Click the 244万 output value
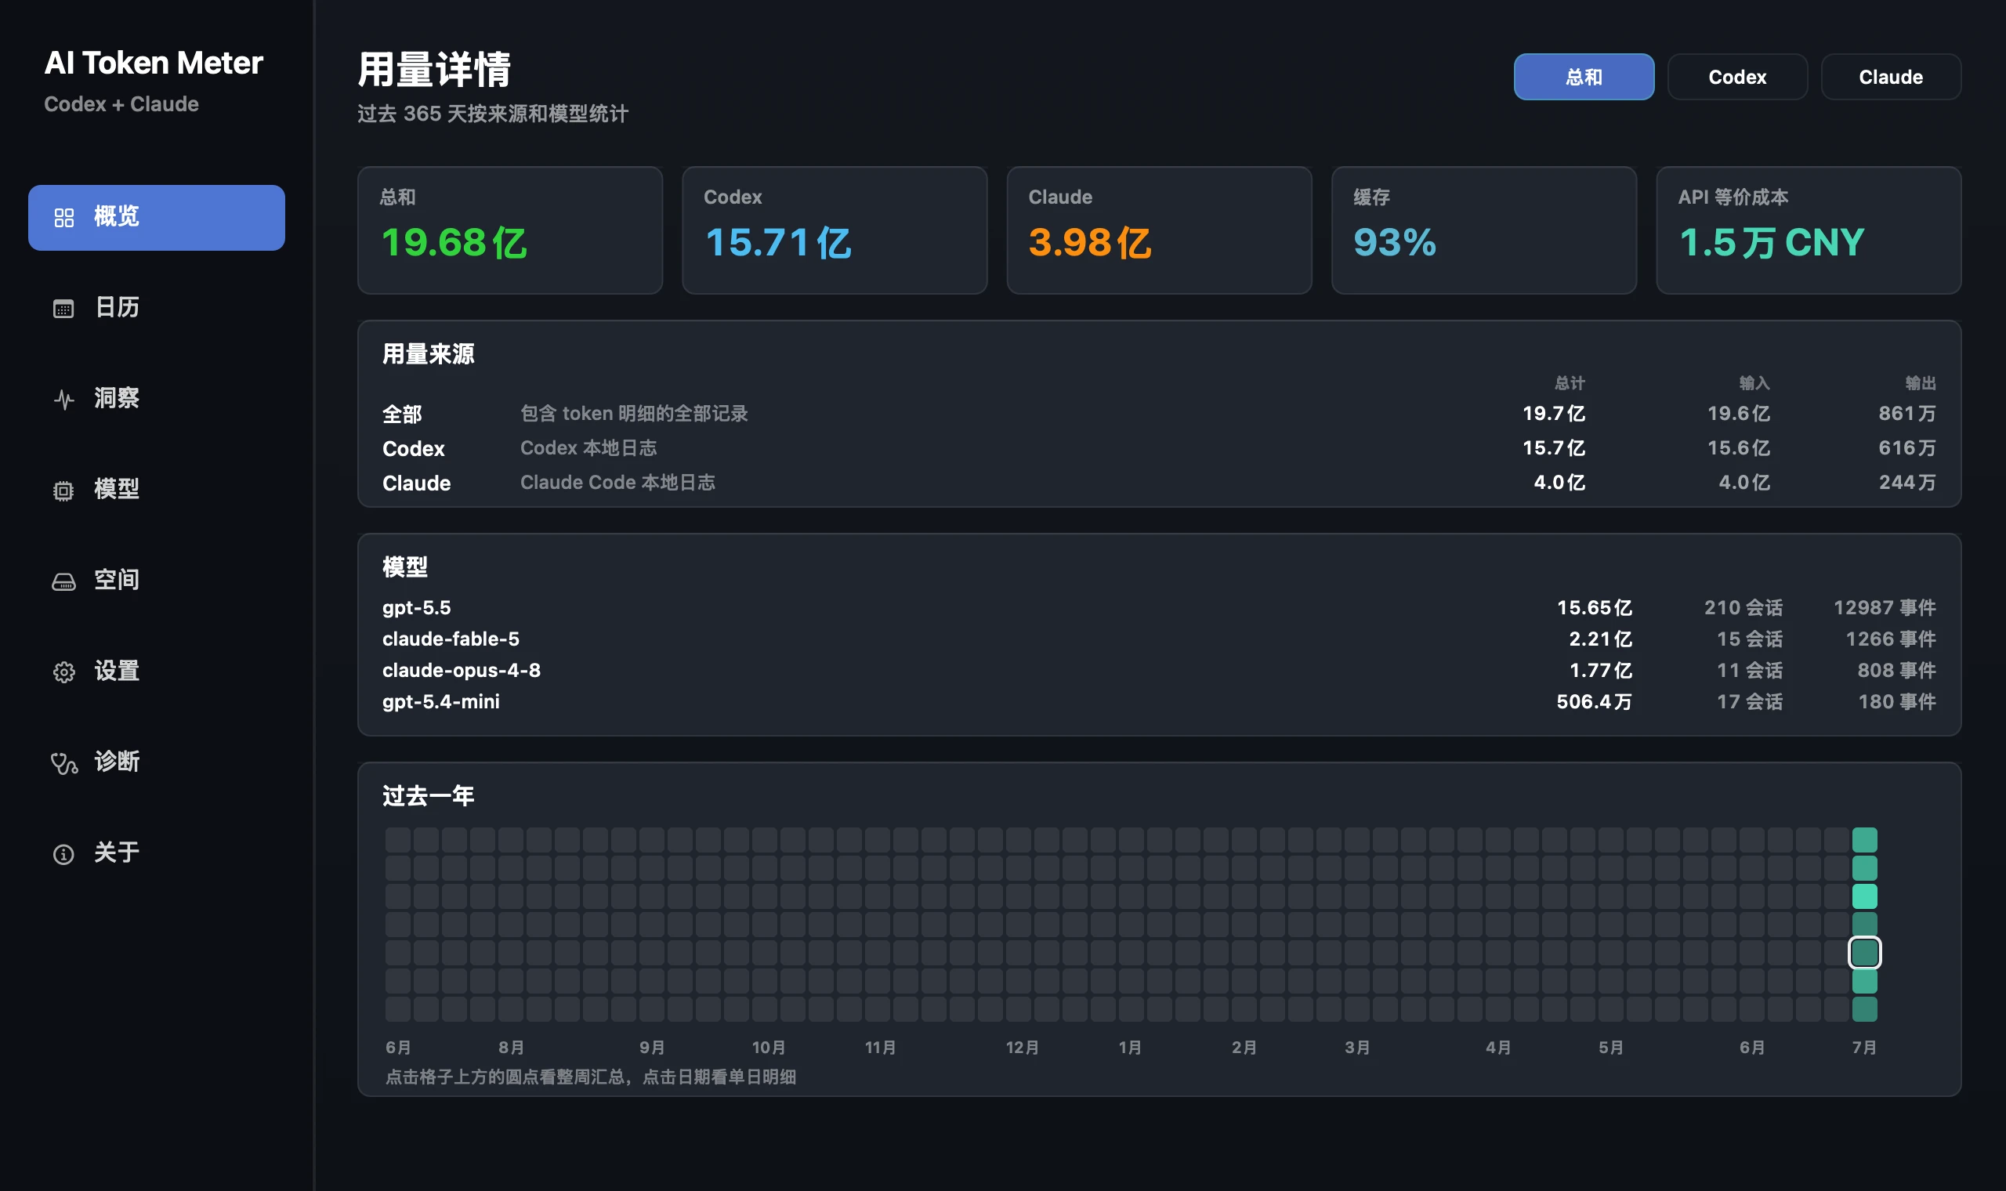The height and width of the screenshot is (1191, 2006). click(1907, 483)
